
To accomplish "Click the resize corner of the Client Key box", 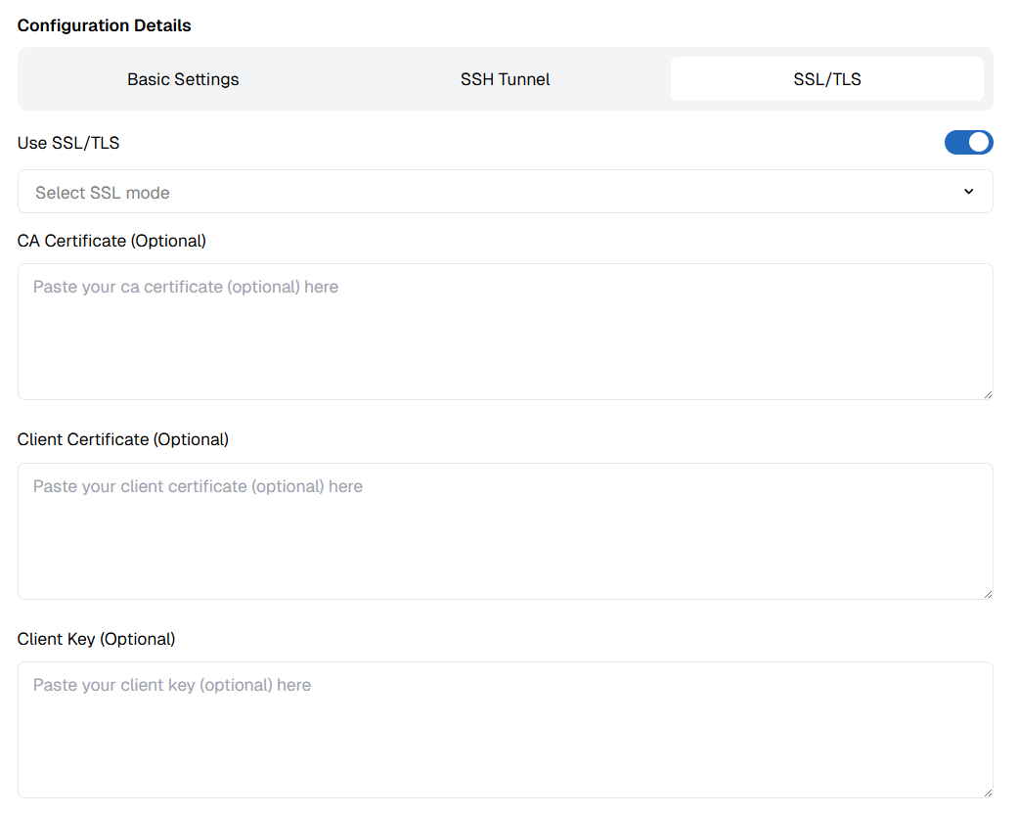I will (x=987, y=792).
